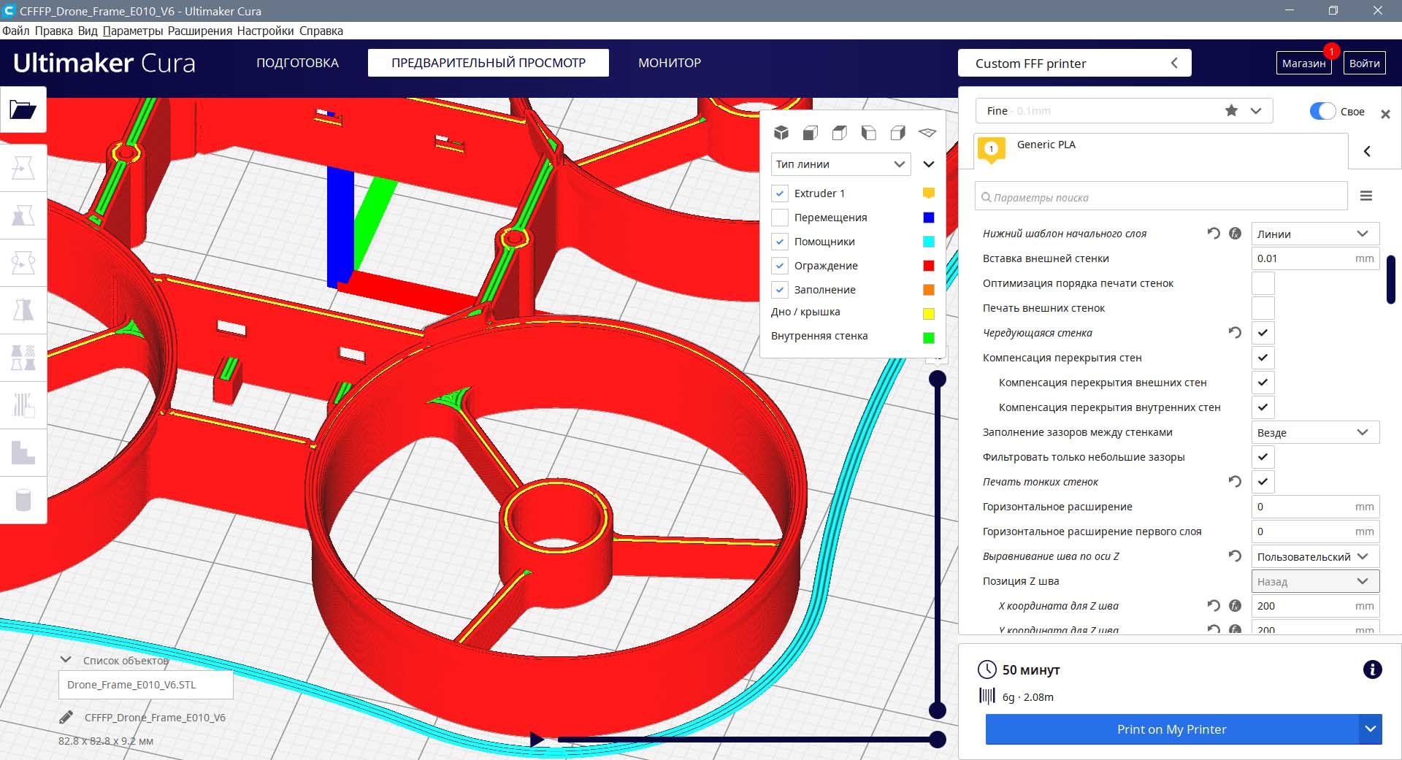Reset the Alternating wall setting
Screen dimensions: 1402x760
[x=1235, y=333]
